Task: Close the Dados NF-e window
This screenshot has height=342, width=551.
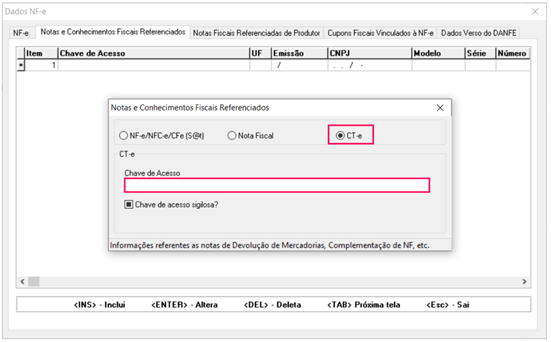Action: 535,12
